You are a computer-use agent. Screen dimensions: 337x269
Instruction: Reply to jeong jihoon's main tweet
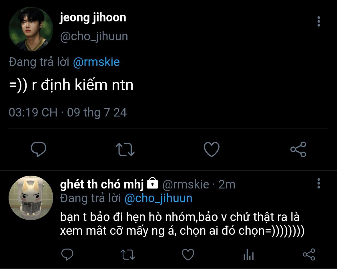pyautogui.click(x=38, y=149)
